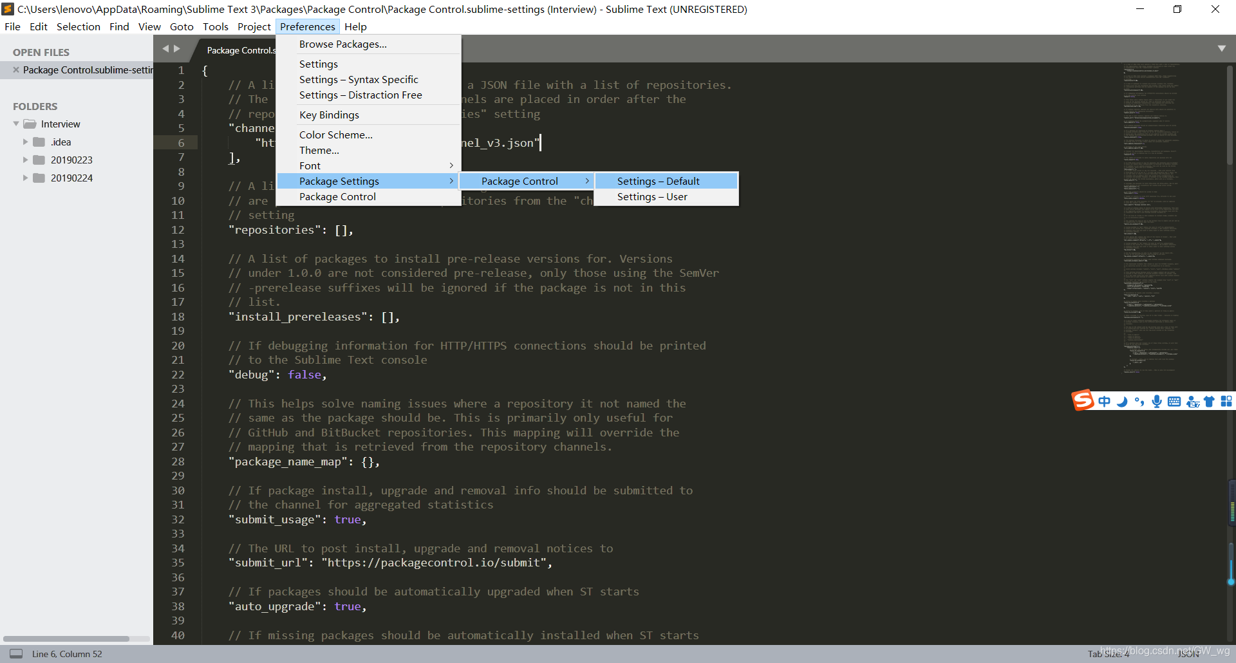
Task: Open the Edit menu
Action: click(x=39, y=26)
